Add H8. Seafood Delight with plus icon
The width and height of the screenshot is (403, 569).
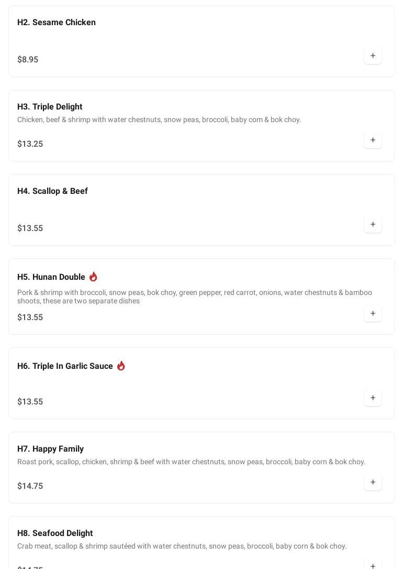click(373, 565)
